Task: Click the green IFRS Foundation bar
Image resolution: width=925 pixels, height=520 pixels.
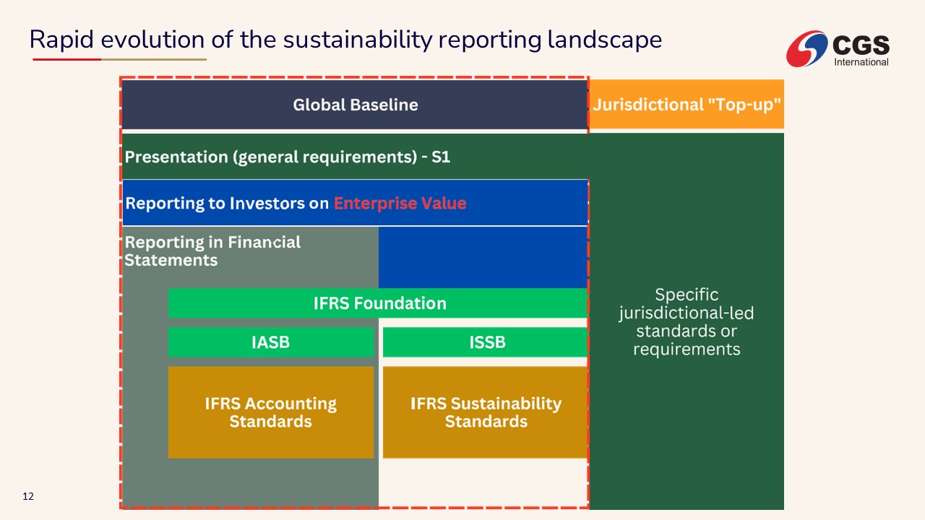Action: (x=379, y=303)
